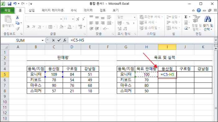The height and width of the screenshot is (122, 218).
Task: Cancel formula entry with the X button
Action: point(53,40)
